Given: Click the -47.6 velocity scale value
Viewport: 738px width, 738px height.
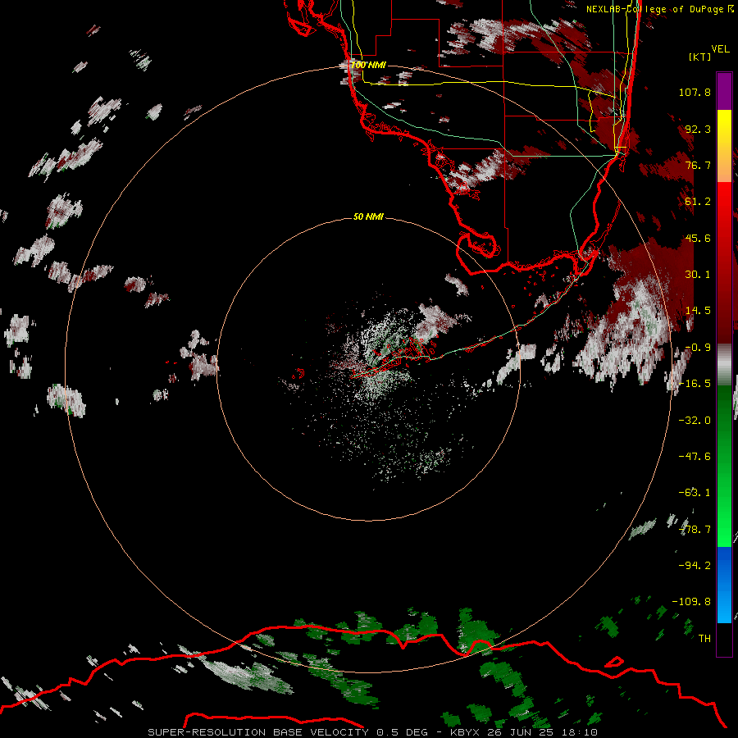Looking at the screenshot, I should 695,457.
